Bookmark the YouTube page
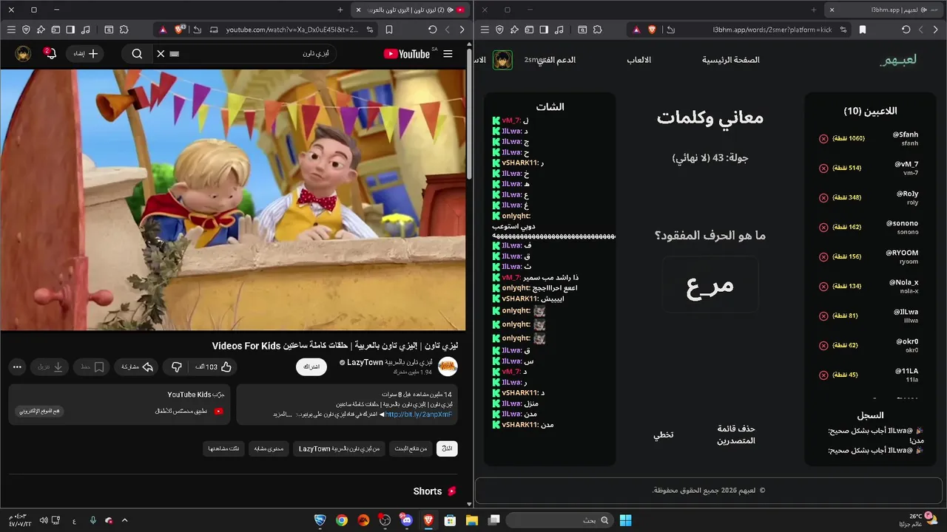This screenshot has height=532, width=947. pyautogui.click(x=390, y=30)
